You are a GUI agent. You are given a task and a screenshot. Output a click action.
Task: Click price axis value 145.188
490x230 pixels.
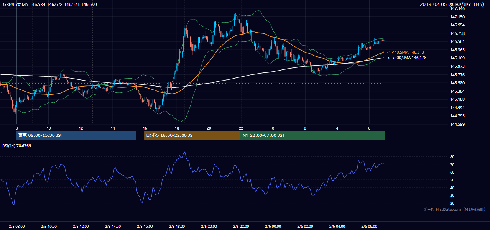pyautogui.click(x=458, y=99)
